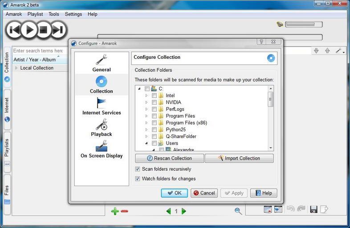Expand the Intel folder node
Image resolution: width=350 pixels, height=228 pixels.
[x=147, y=96]
